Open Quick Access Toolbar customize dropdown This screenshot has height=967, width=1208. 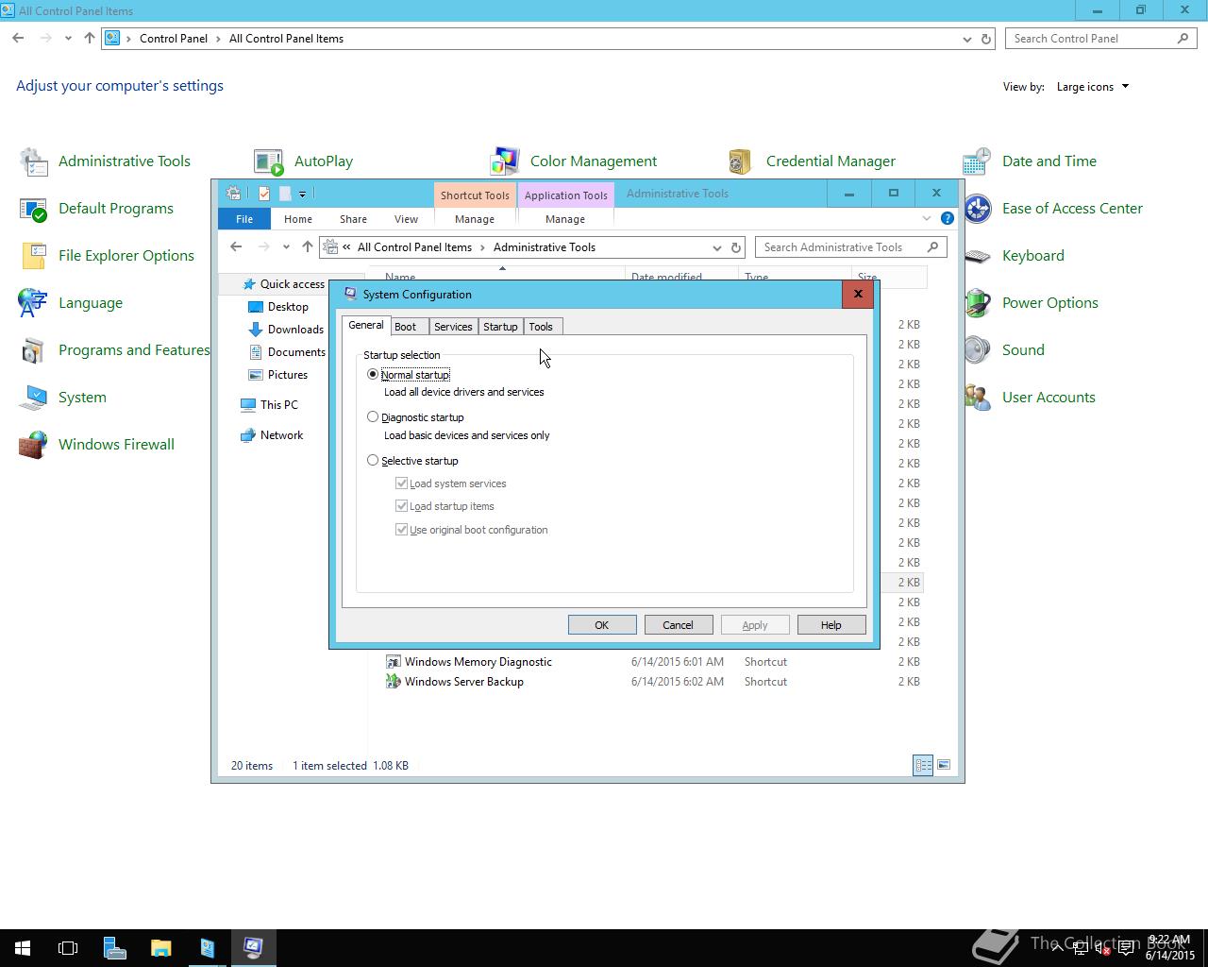[x=302, y=194]
